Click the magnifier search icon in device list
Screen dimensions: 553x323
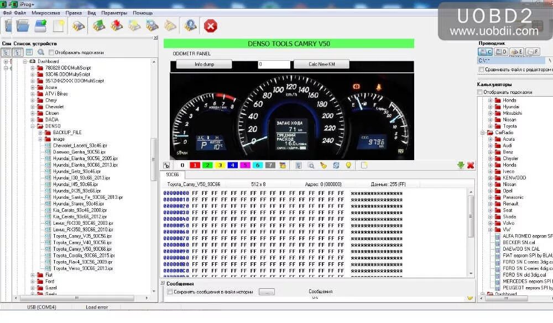coord(41,52)
